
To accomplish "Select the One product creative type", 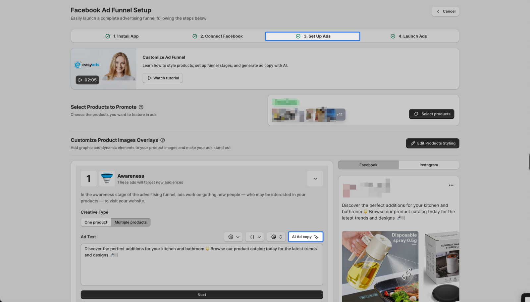I will coord(96,222).
